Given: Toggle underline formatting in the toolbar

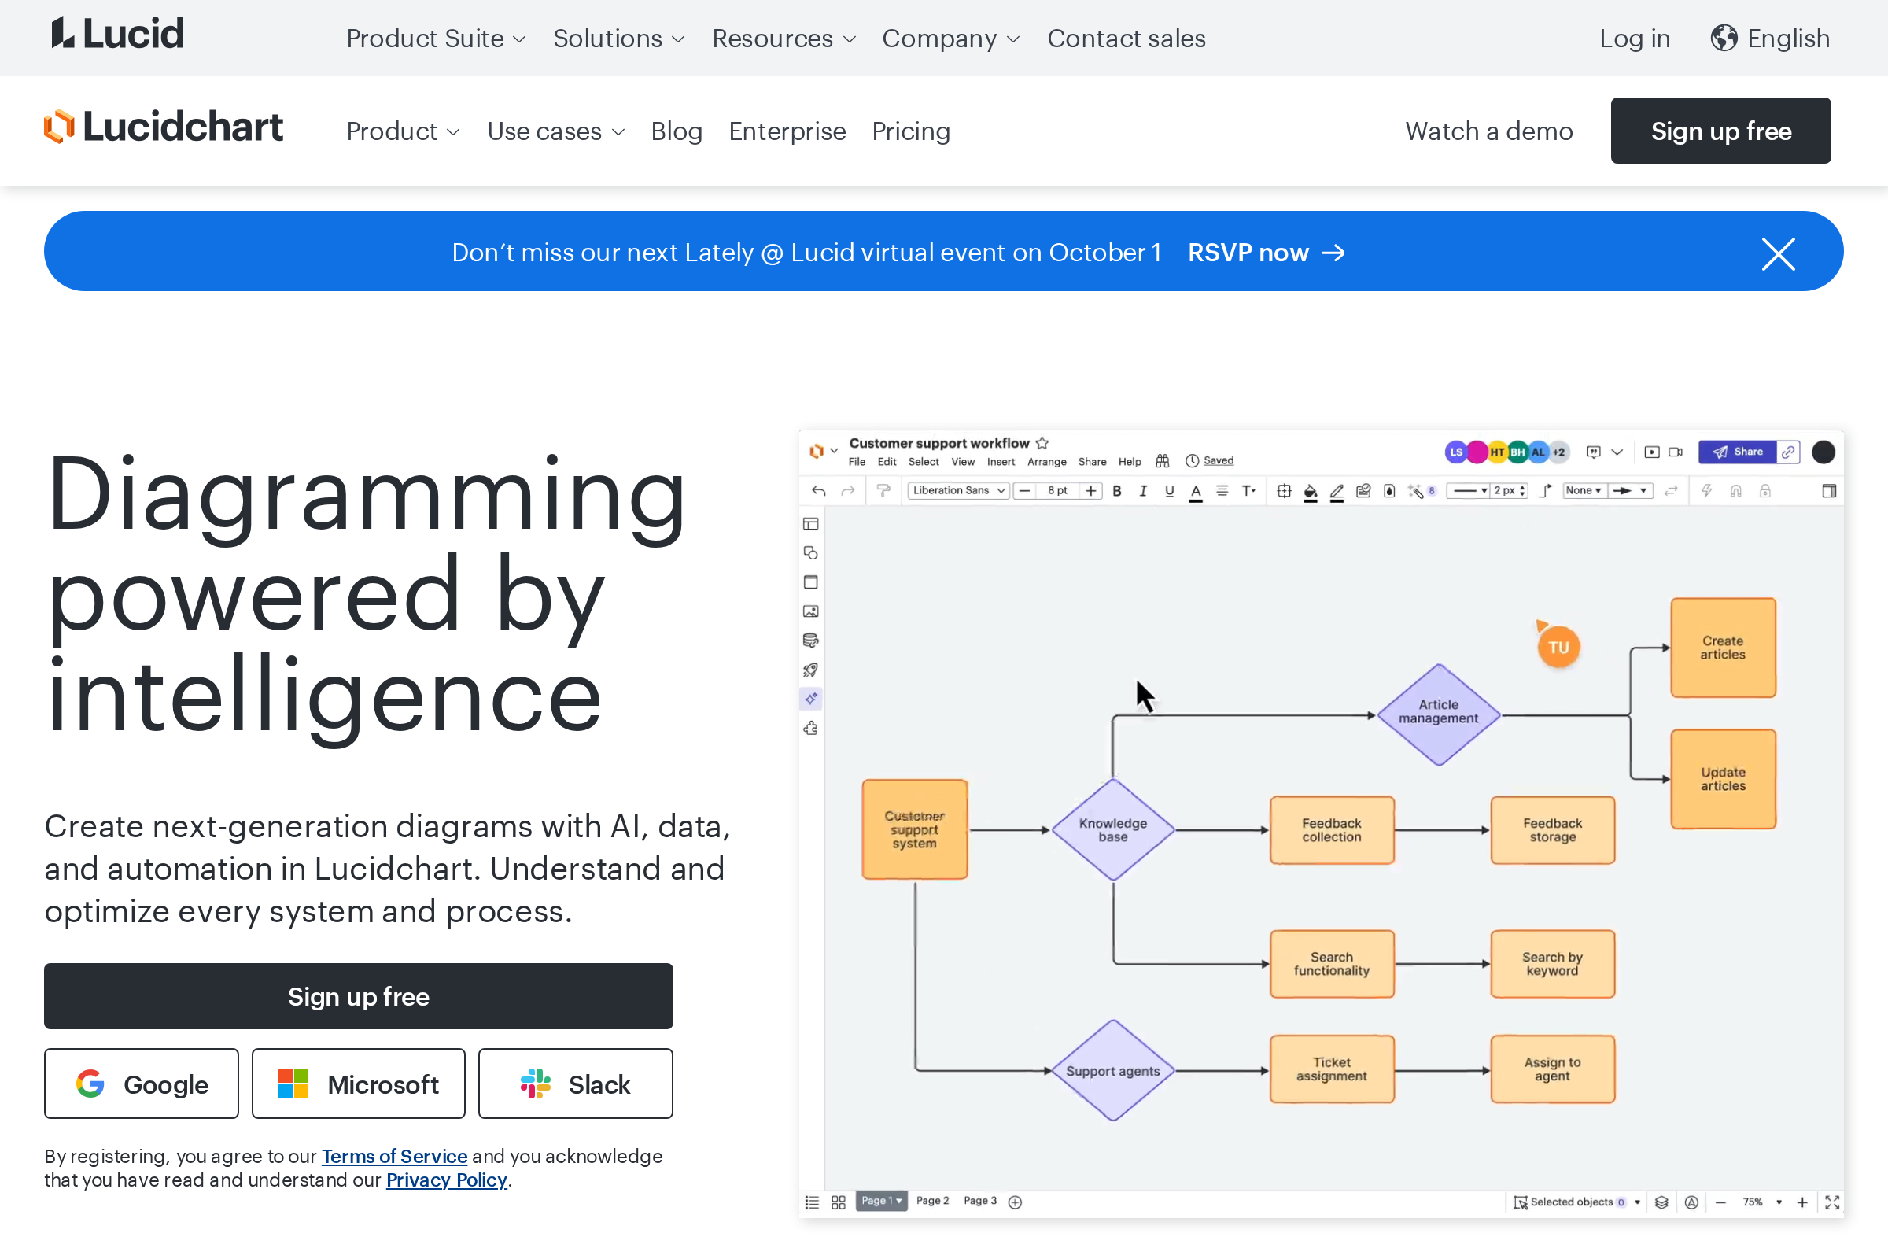Looking at the screenshot, I should pyautogui.click(x=1170, y=490).
